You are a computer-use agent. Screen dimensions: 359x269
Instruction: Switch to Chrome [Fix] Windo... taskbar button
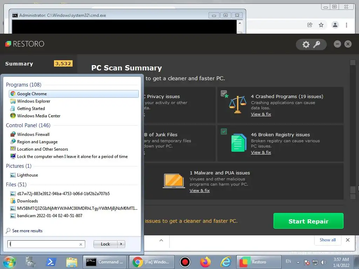click(152, 262)
